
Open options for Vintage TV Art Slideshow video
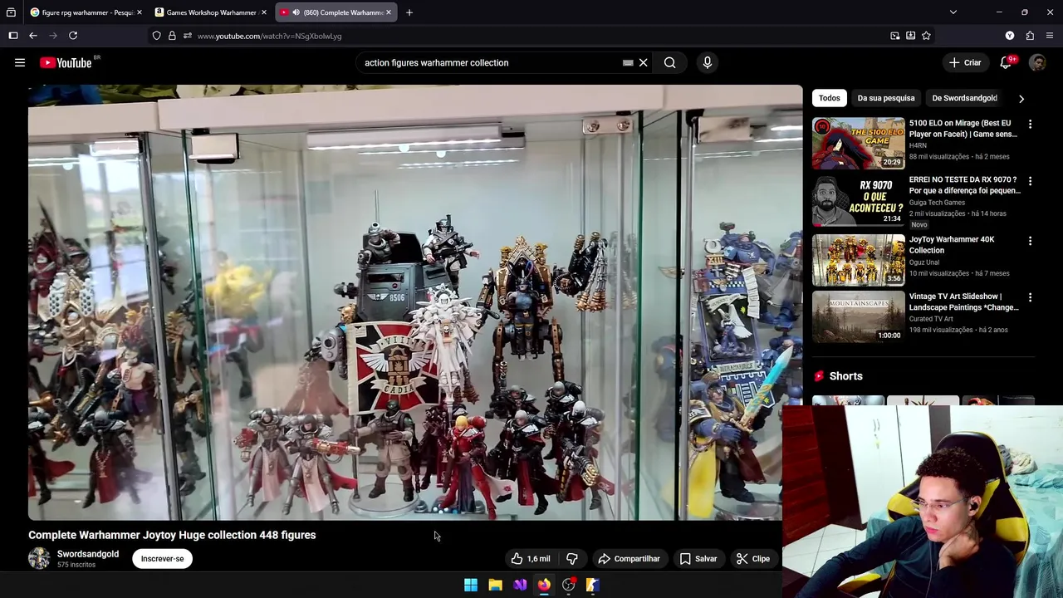[x=1030, y=297]
